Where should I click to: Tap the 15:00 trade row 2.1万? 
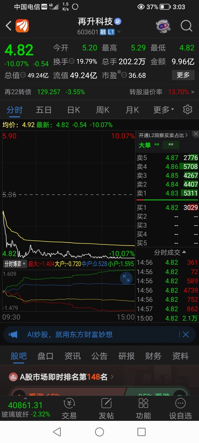[x=167, y=318]
